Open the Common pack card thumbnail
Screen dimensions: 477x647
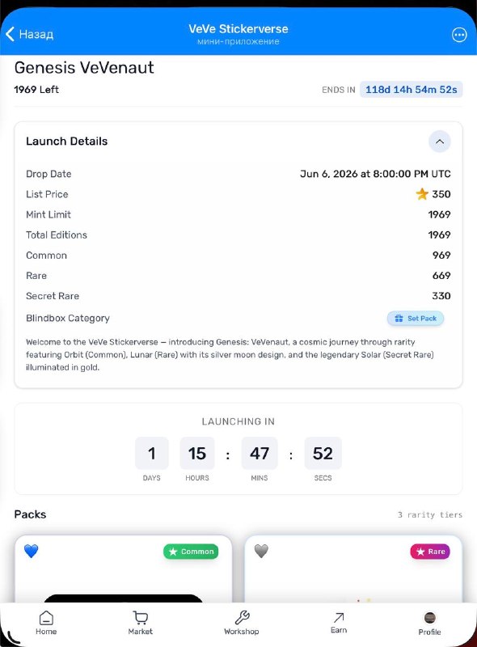(x=124, y=569)
